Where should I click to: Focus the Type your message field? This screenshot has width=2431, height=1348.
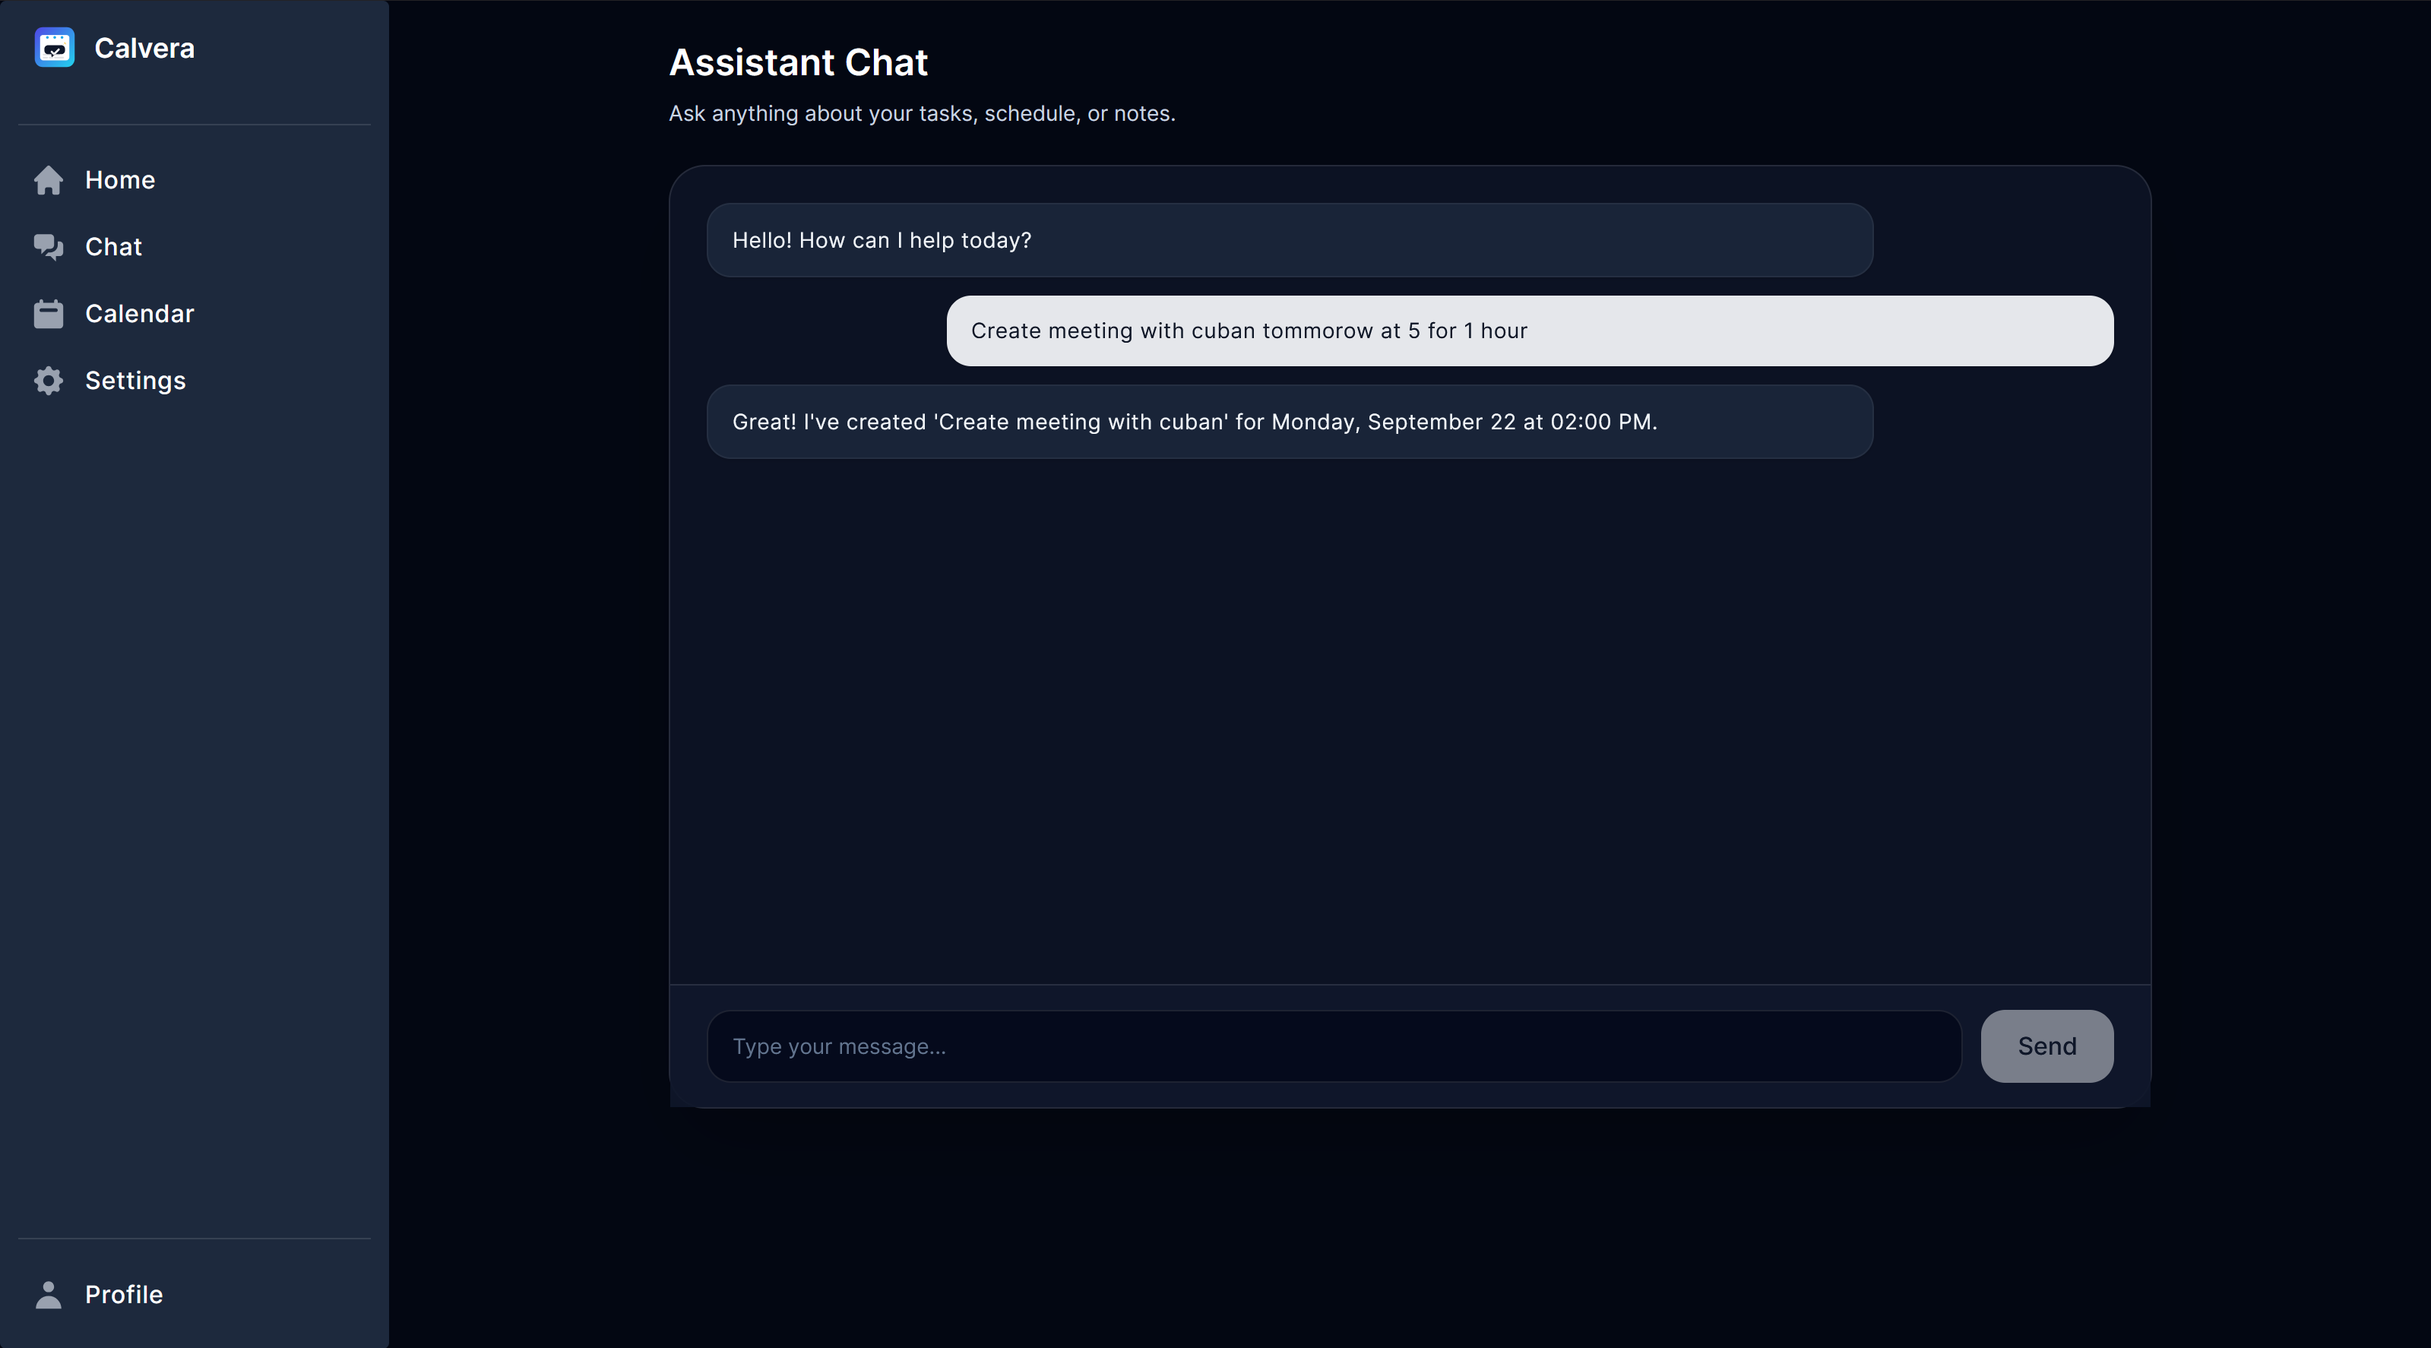click(x=1332, y=1047)
